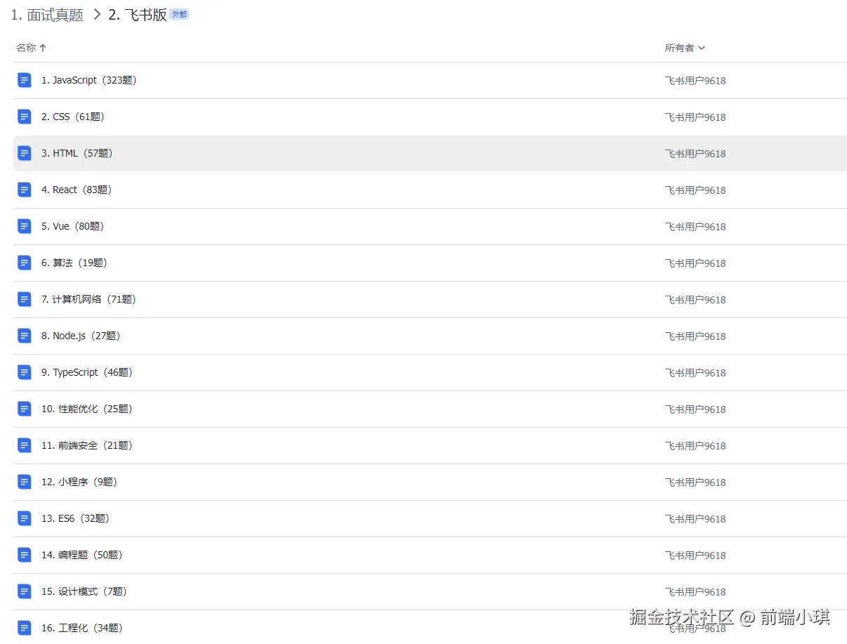Screen dimensions: 847x644
Task: Open the 7. 计算机网络 (71题) document
Action: (x=88, y=298)
